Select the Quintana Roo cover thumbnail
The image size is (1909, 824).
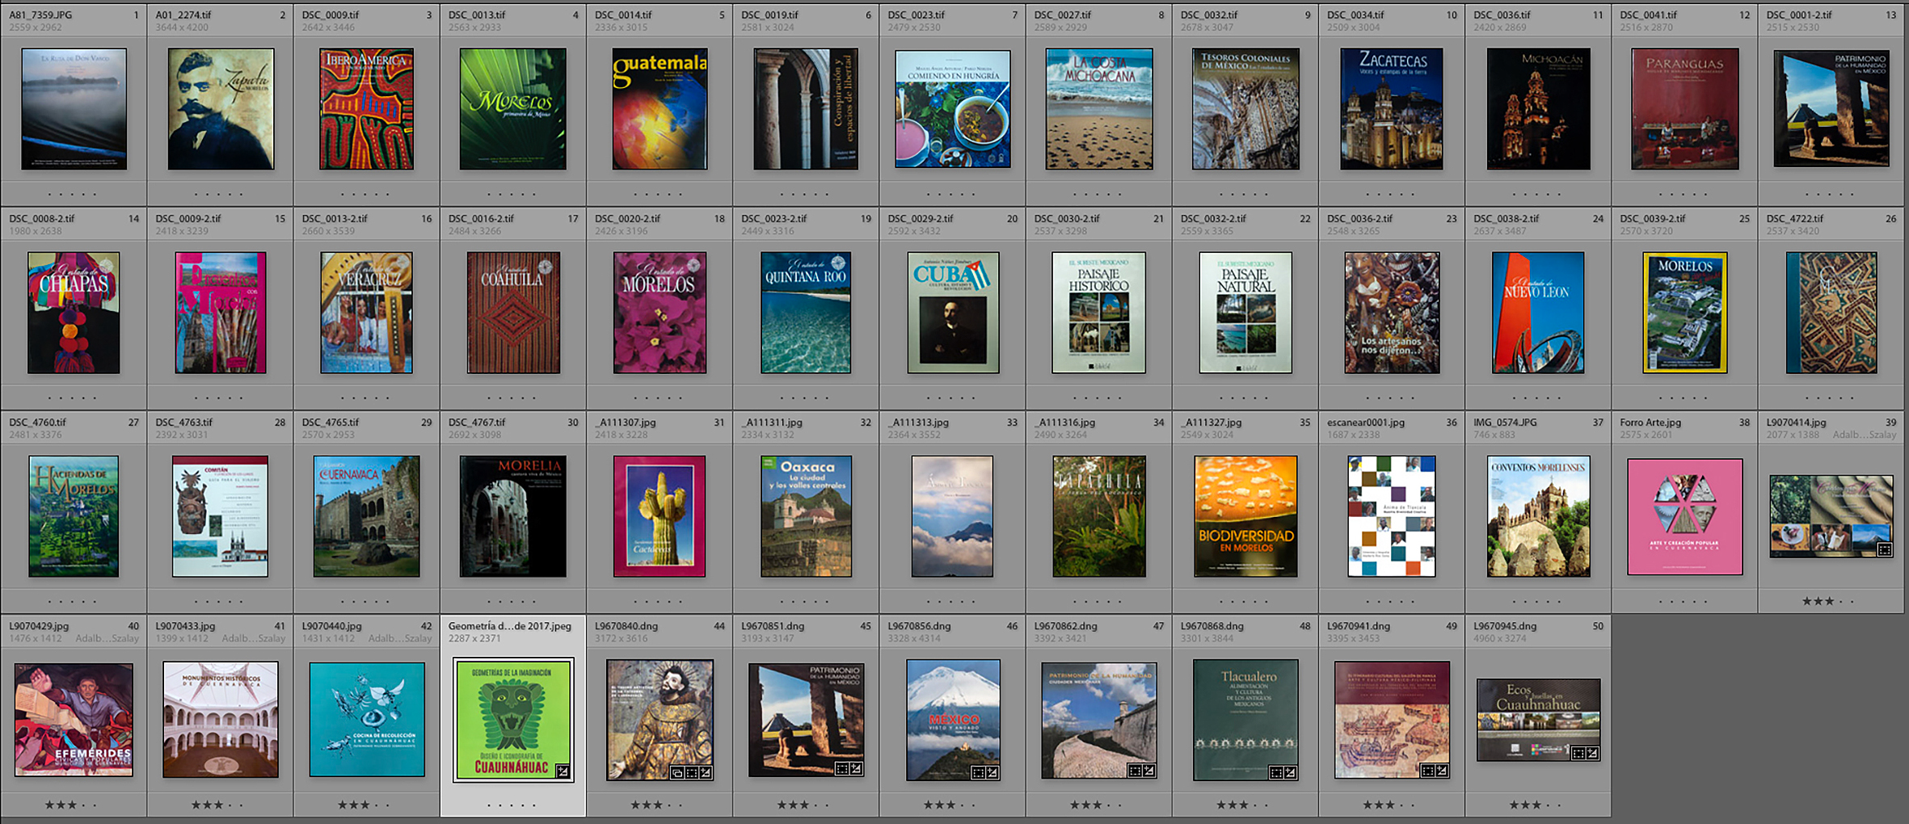click(806, 313)
